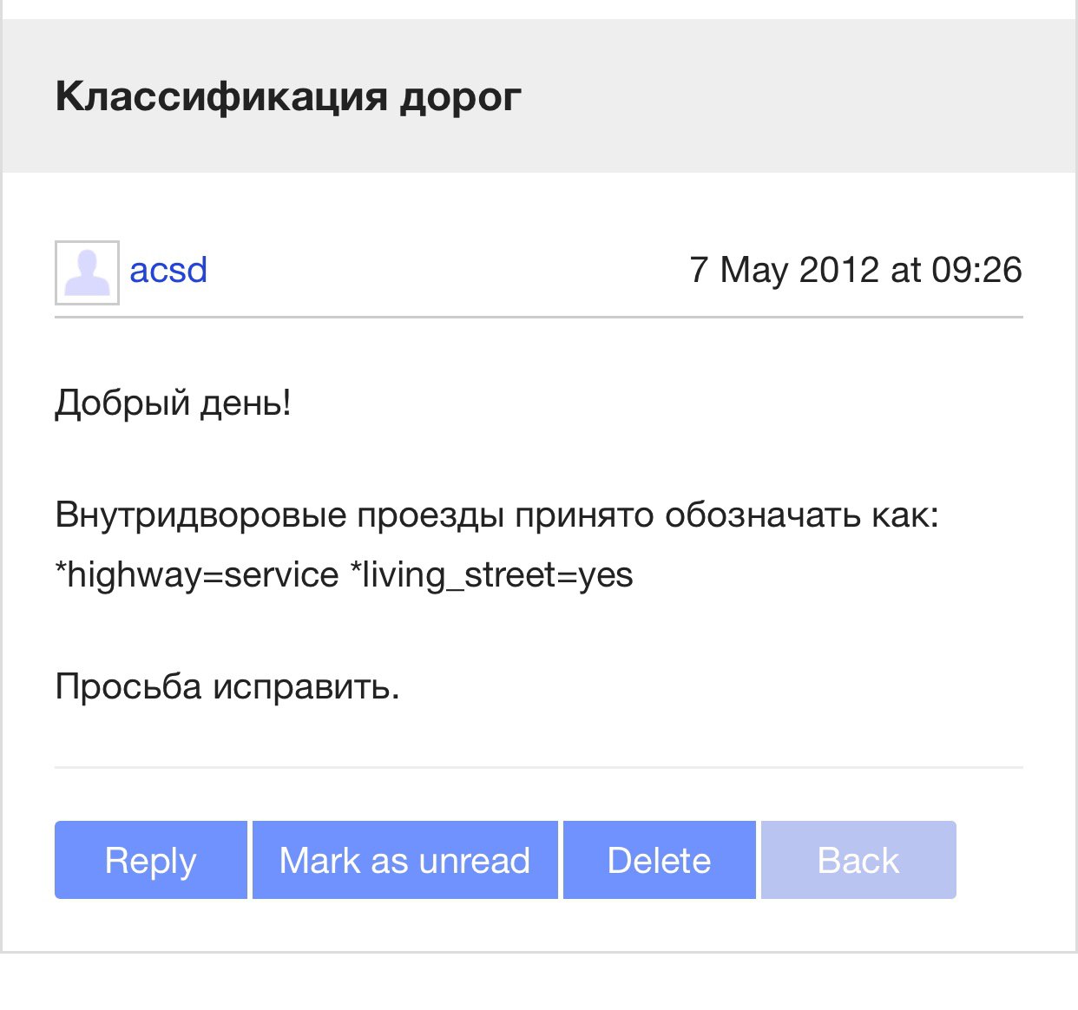Click the divider line above the Reply button

pyautogui.click(x=539, y=767)
